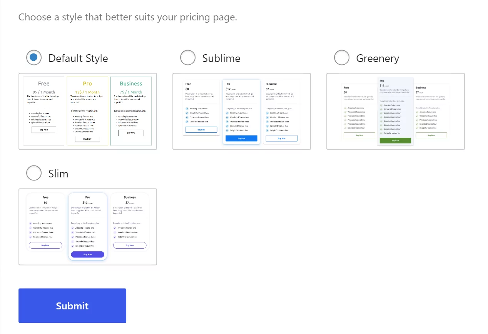This screenshot has height=334, width=488.
Task: Pick the Greenery radio button
Action: [x=342, y=58]
